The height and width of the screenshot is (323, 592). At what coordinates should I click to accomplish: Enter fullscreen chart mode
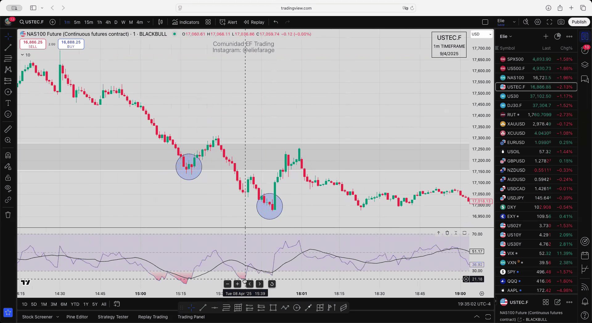pyautogui.click(x=549, y=22)
